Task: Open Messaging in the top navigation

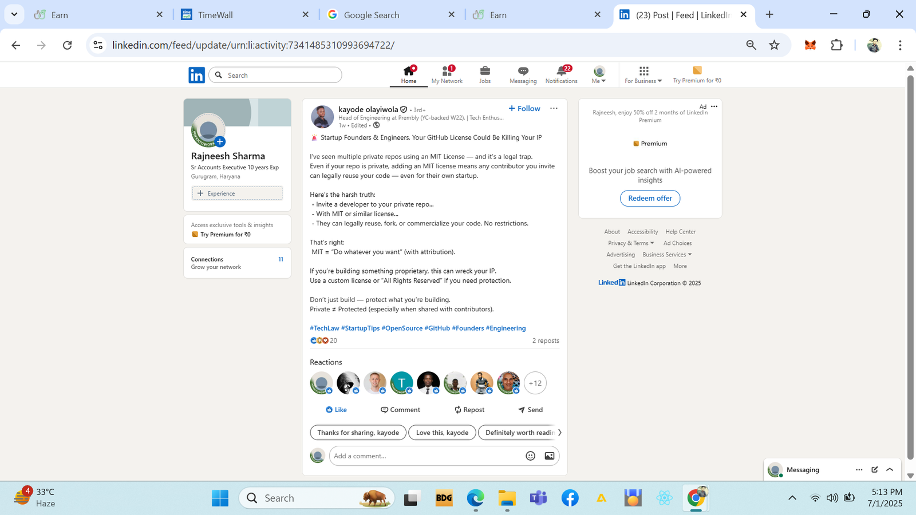Action: (523, 74)
